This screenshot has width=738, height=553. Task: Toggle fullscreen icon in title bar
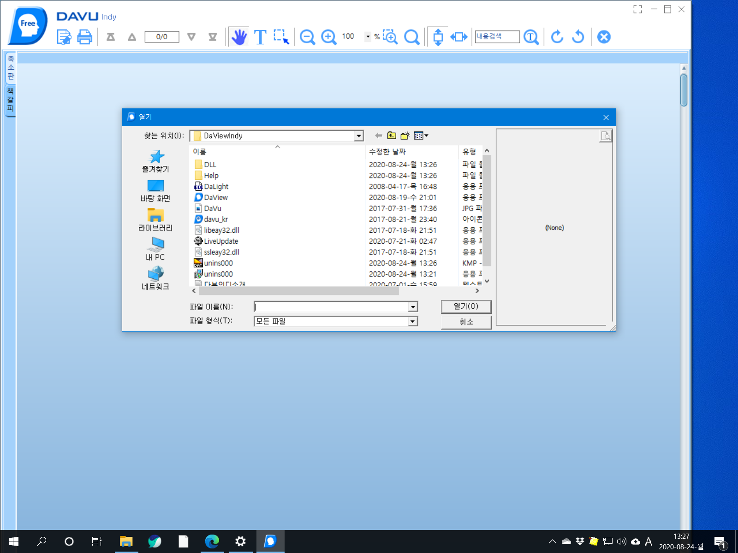point(637,9)
